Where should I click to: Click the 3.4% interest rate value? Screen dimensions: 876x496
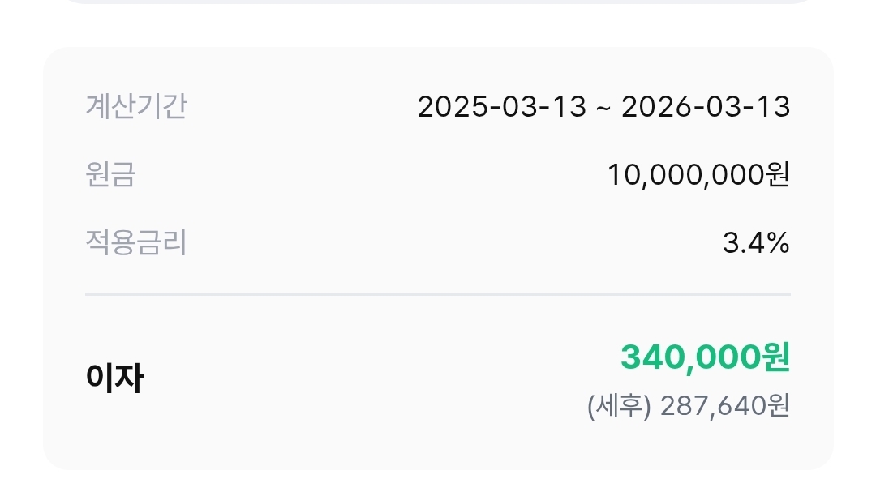(x=756, y=243)
